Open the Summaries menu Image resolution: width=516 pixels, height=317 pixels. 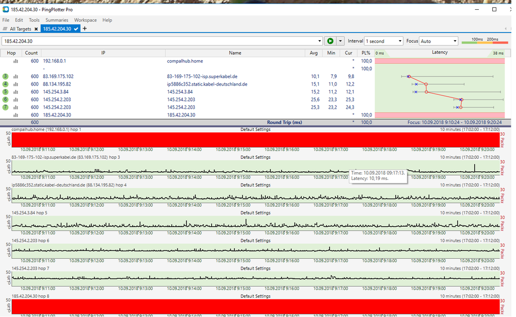click(x=57, y=20)
